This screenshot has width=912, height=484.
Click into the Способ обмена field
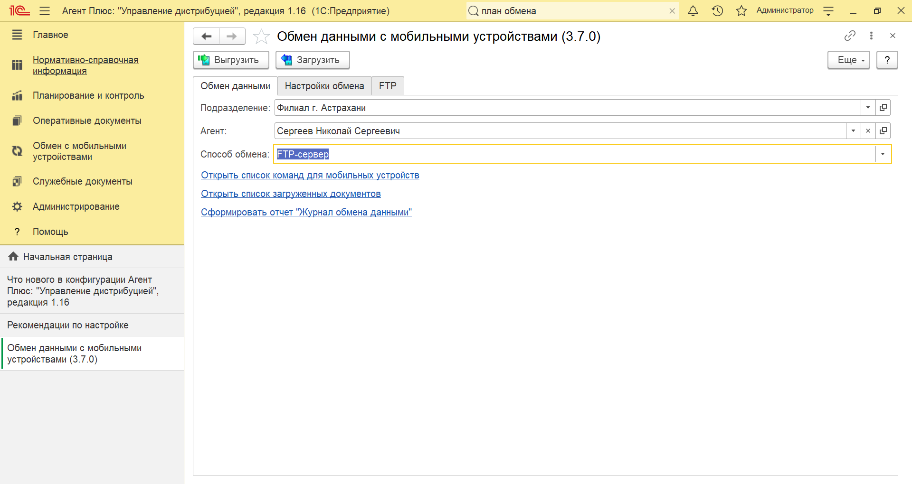pyautogui.click(x=575, y=154)
